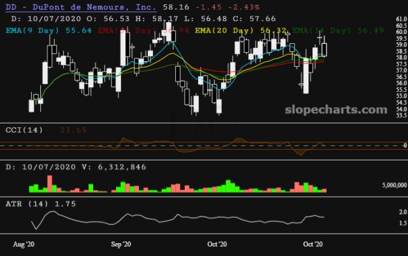The width and height of the screenshot is (408, 256).
Task: Select the EMA(9 Day) indicator label
Action: (x=44, y=30)
